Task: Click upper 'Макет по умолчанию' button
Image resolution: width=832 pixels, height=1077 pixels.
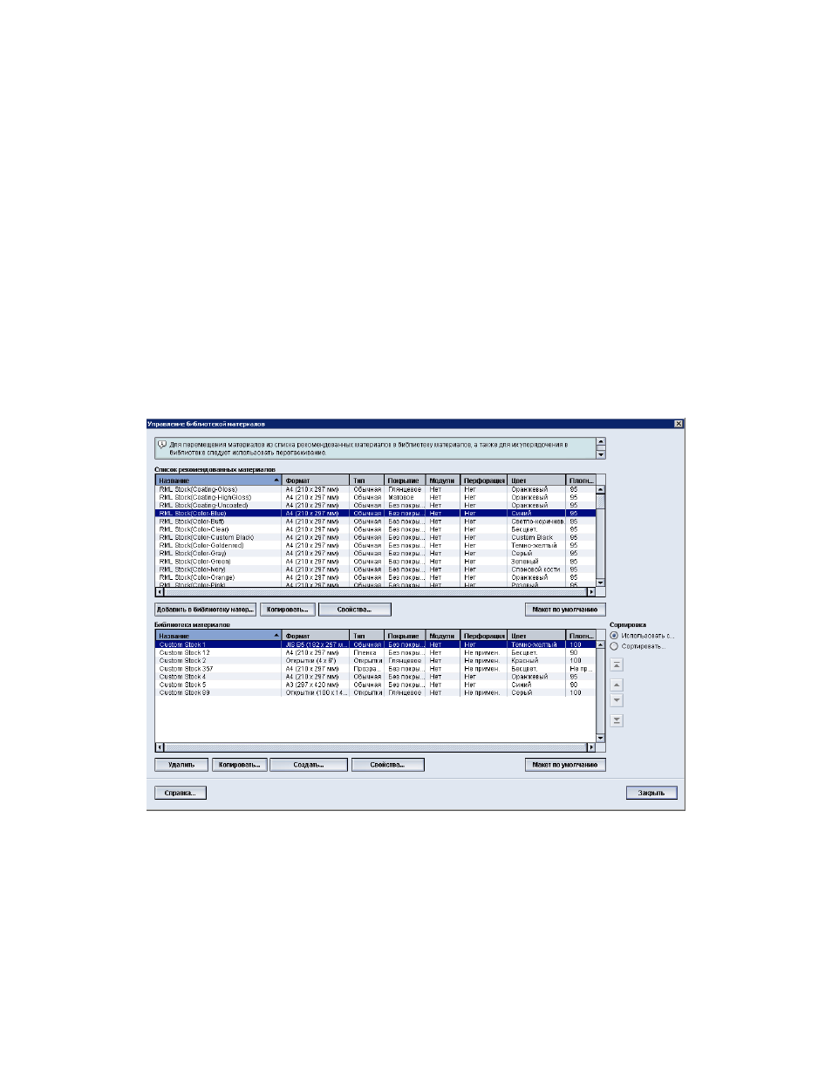Action: point(565,610)
